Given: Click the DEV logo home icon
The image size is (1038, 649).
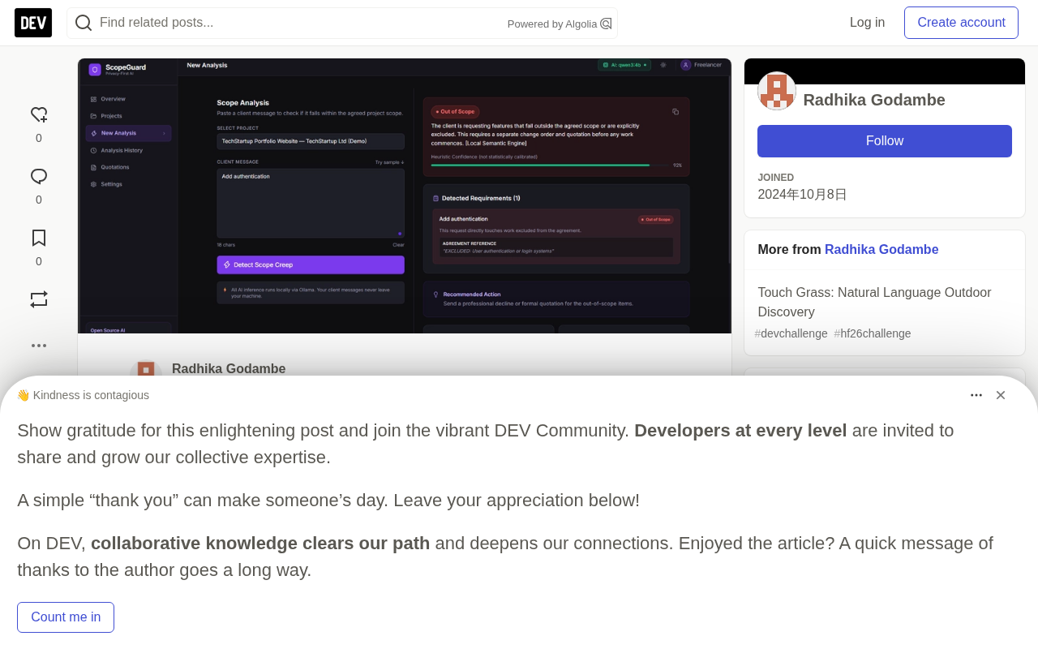Looking at the screenshot, I should tap(33, 23).
